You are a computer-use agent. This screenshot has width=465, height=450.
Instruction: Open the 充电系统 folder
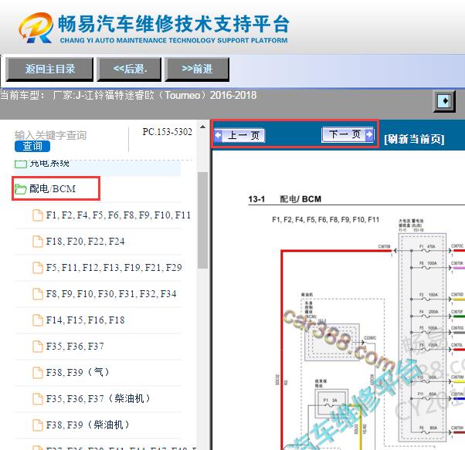point(42,163)
